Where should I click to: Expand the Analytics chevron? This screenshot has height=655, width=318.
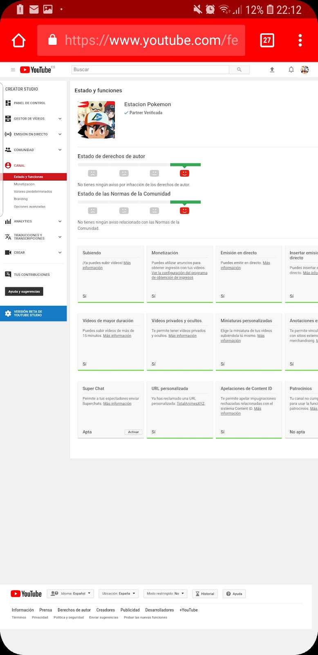click(x=60, y=221)
